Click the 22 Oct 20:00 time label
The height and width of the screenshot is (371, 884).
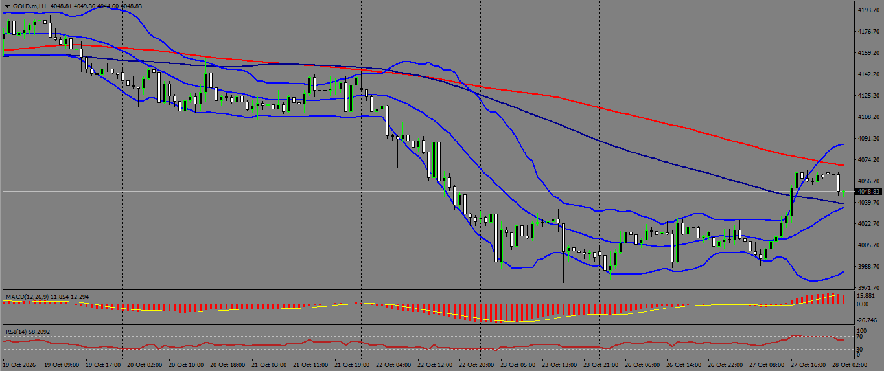click(477, 365)
